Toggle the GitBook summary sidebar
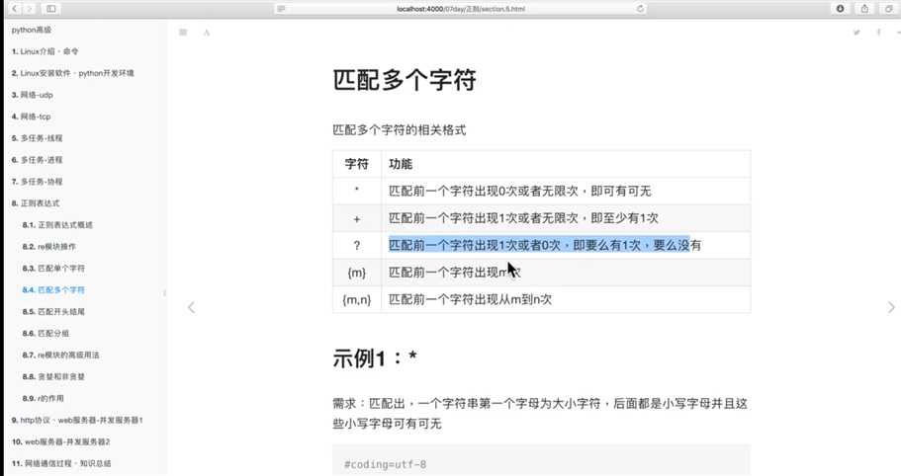Image resolution: width=901 pixels, height=476 pixels. (183, 33)
